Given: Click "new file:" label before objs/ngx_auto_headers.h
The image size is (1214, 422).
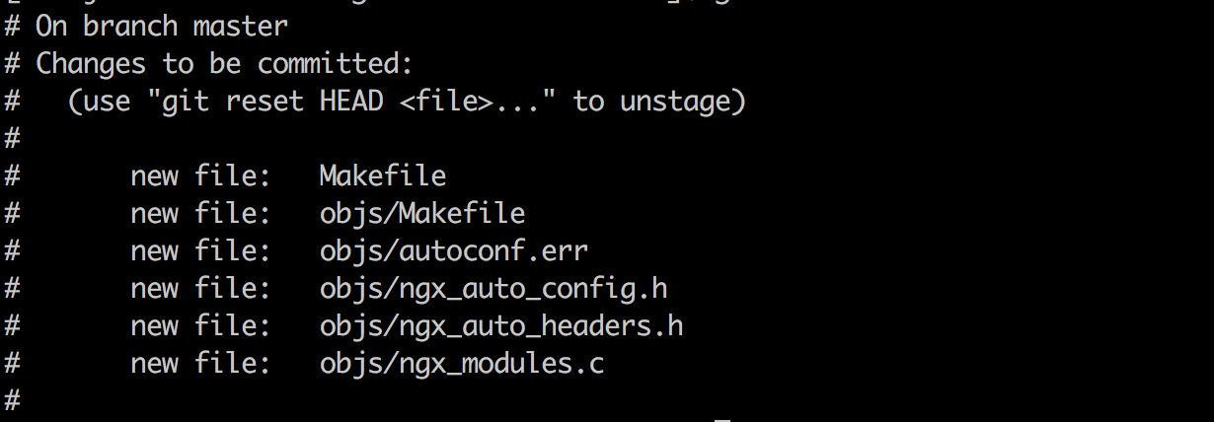Looking at the screenshot, I should 201,326.
